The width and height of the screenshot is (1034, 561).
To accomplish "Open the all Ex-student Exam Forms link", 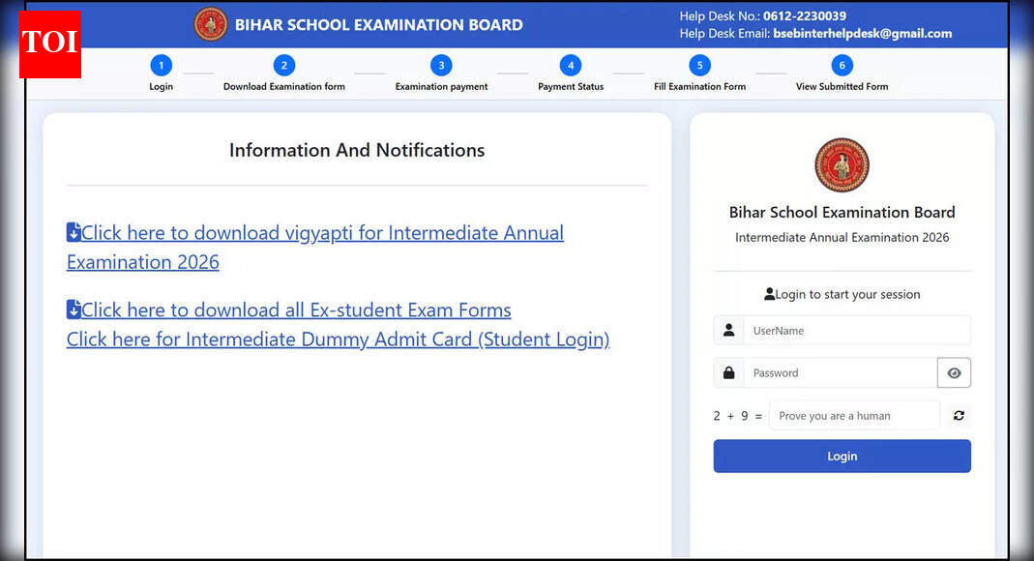I will [x=295, y=310].
